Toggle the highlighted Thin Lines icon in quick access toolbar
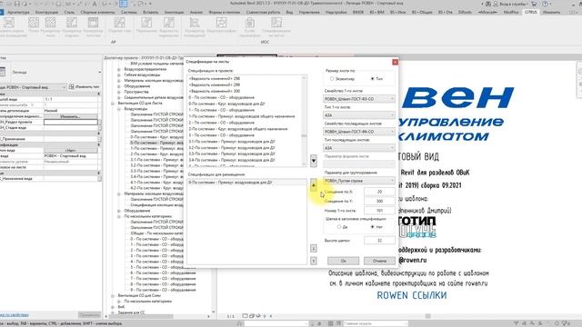The image size is (582, 327). (124, 4)
